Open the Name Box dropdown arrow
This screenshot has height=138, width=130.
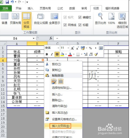[x=34, y=38]
